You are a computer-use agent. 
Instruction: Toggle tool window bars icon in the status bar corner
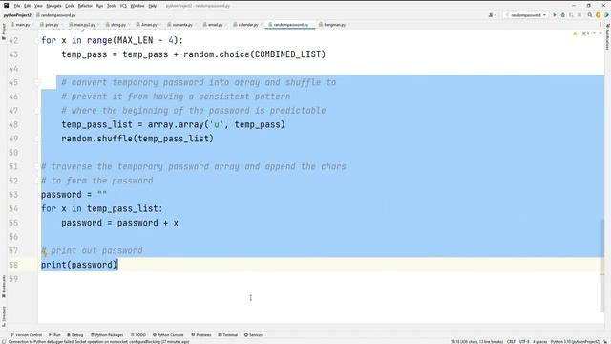tap(4, 342)
